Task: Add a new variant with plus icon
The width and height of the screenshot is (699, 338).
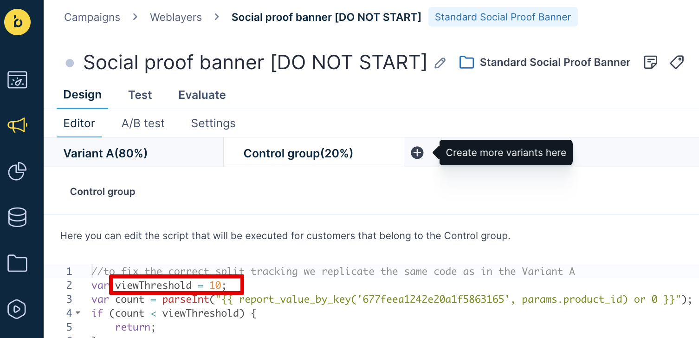Action: point(417,153)
